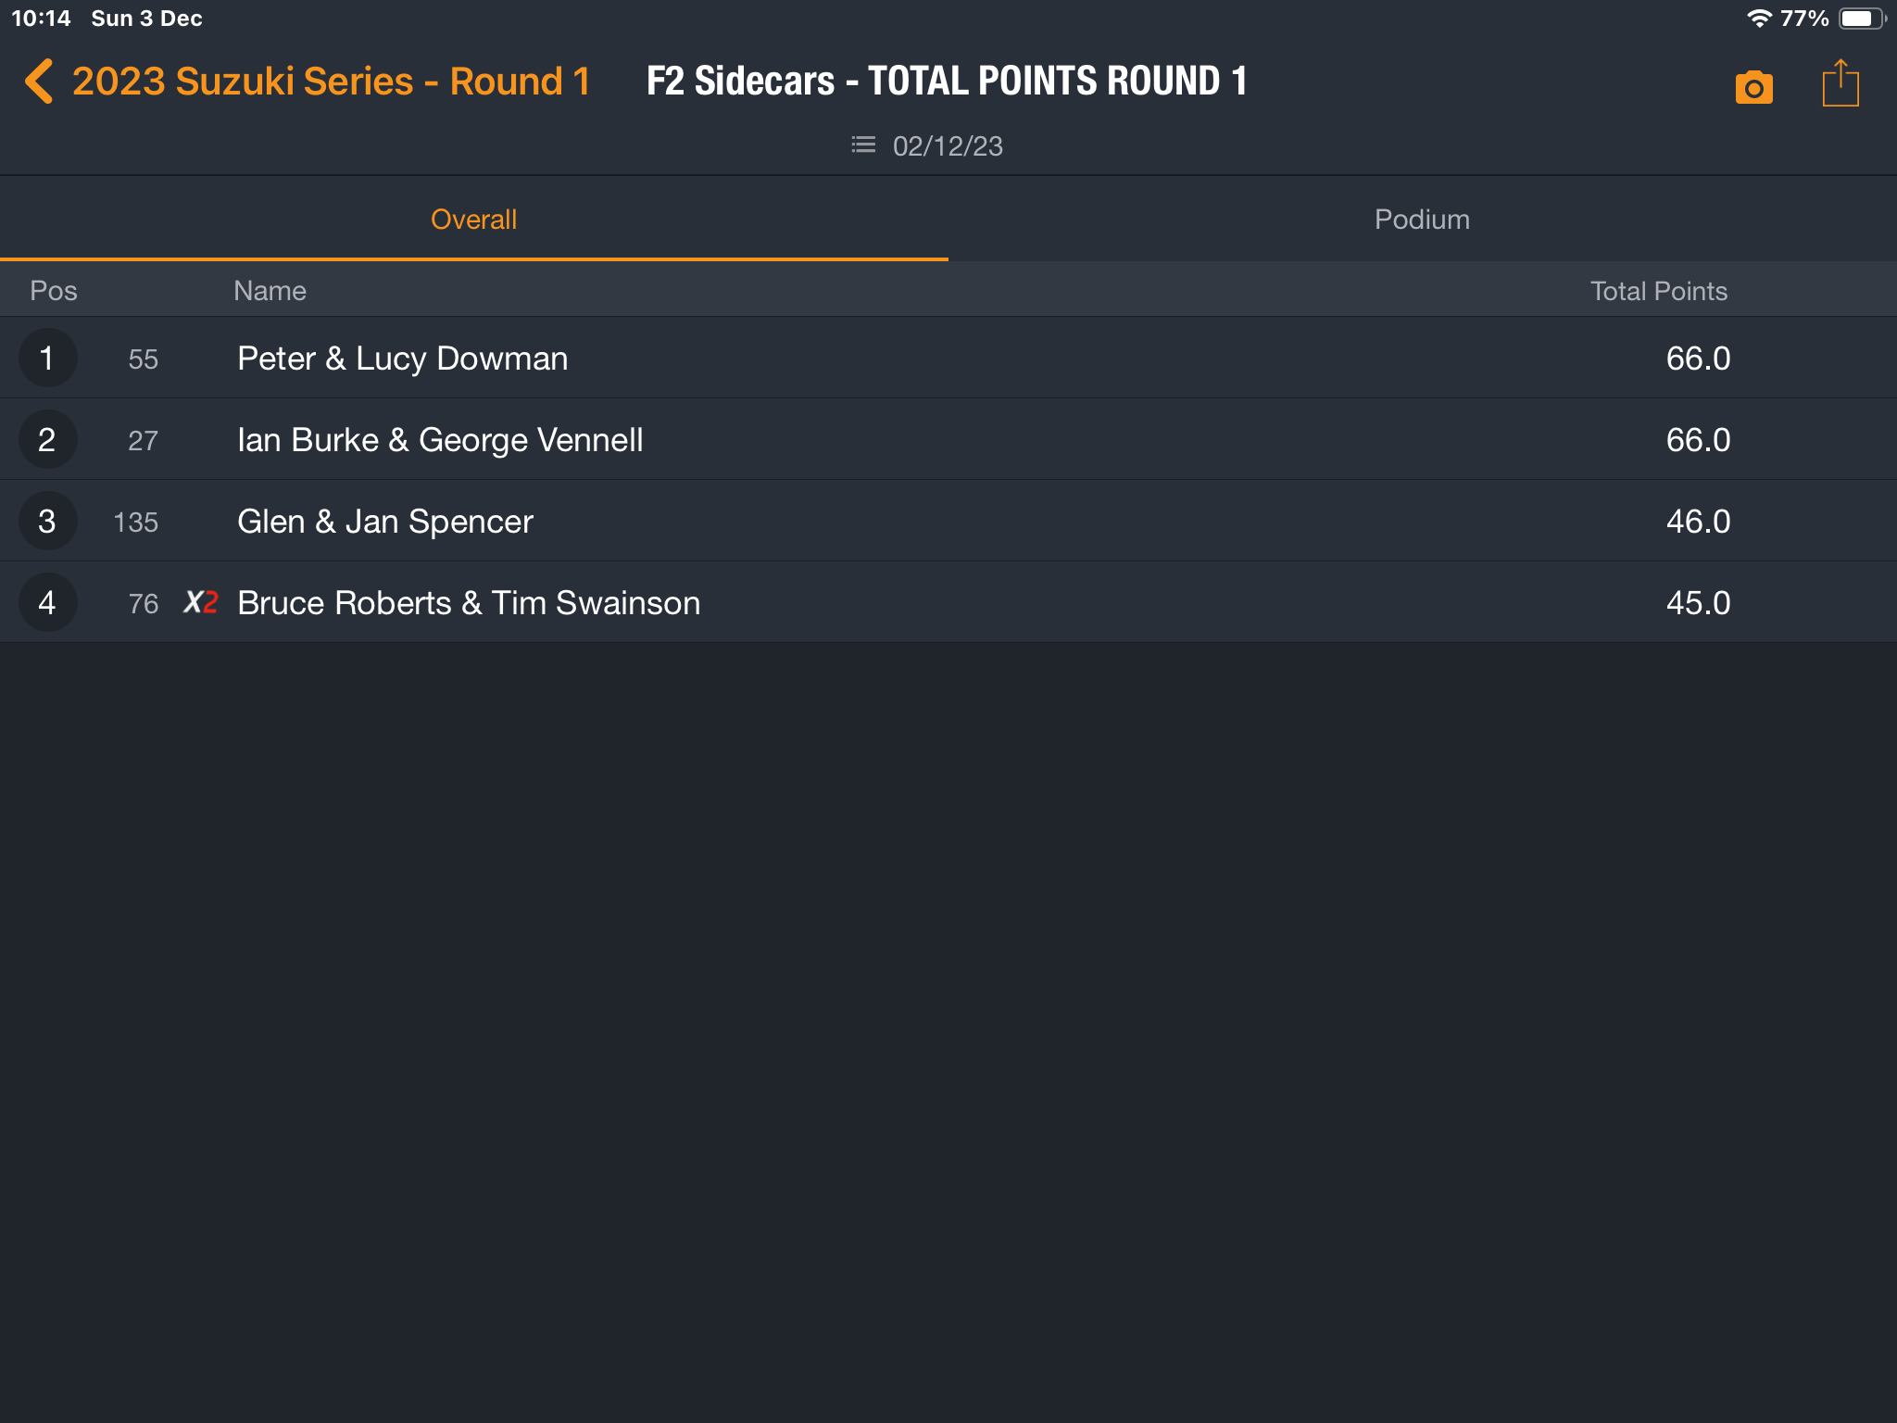Tap the 02/12/23 session date label

pyautogui.click(x=948, y=146)
